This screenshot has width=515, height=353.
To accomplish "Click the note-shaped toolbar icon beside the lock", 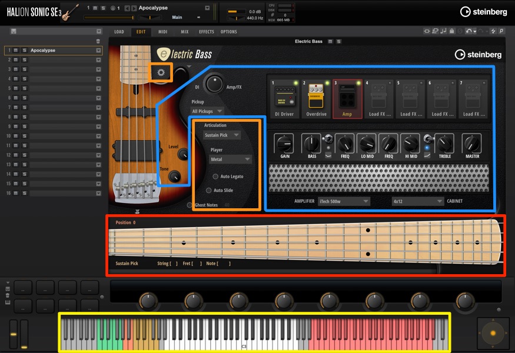I will point(443,31).
